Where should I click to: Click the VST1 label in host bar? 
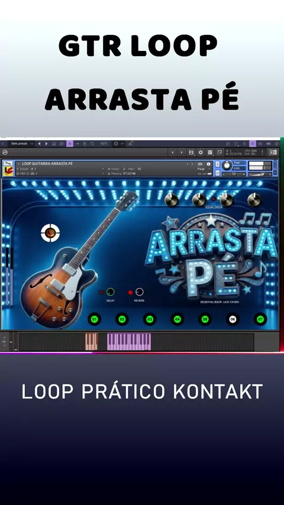click(x=104, y=144)
